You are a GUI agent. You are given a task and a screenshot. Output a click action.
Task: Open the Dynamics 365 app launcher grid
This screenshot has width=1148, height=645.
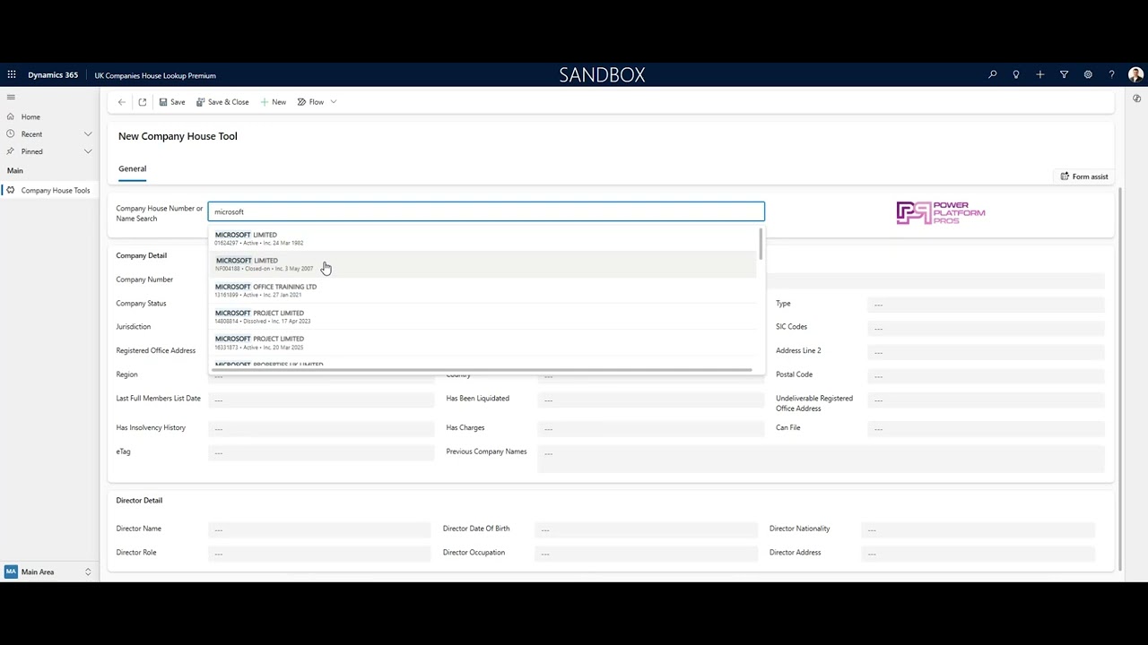(x=11, y=75)
